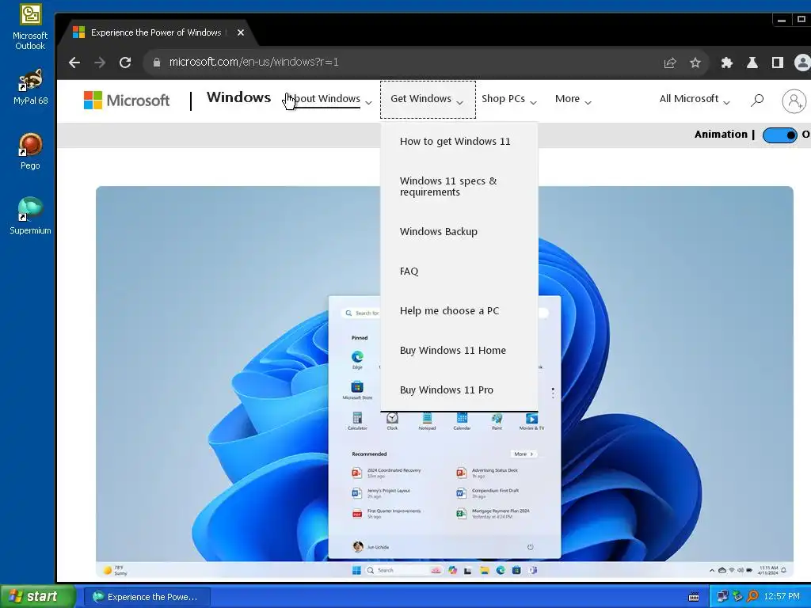This screenshot has width=811, height=608.
Task: Toggle the Animation switch
Action: point(779,135)
